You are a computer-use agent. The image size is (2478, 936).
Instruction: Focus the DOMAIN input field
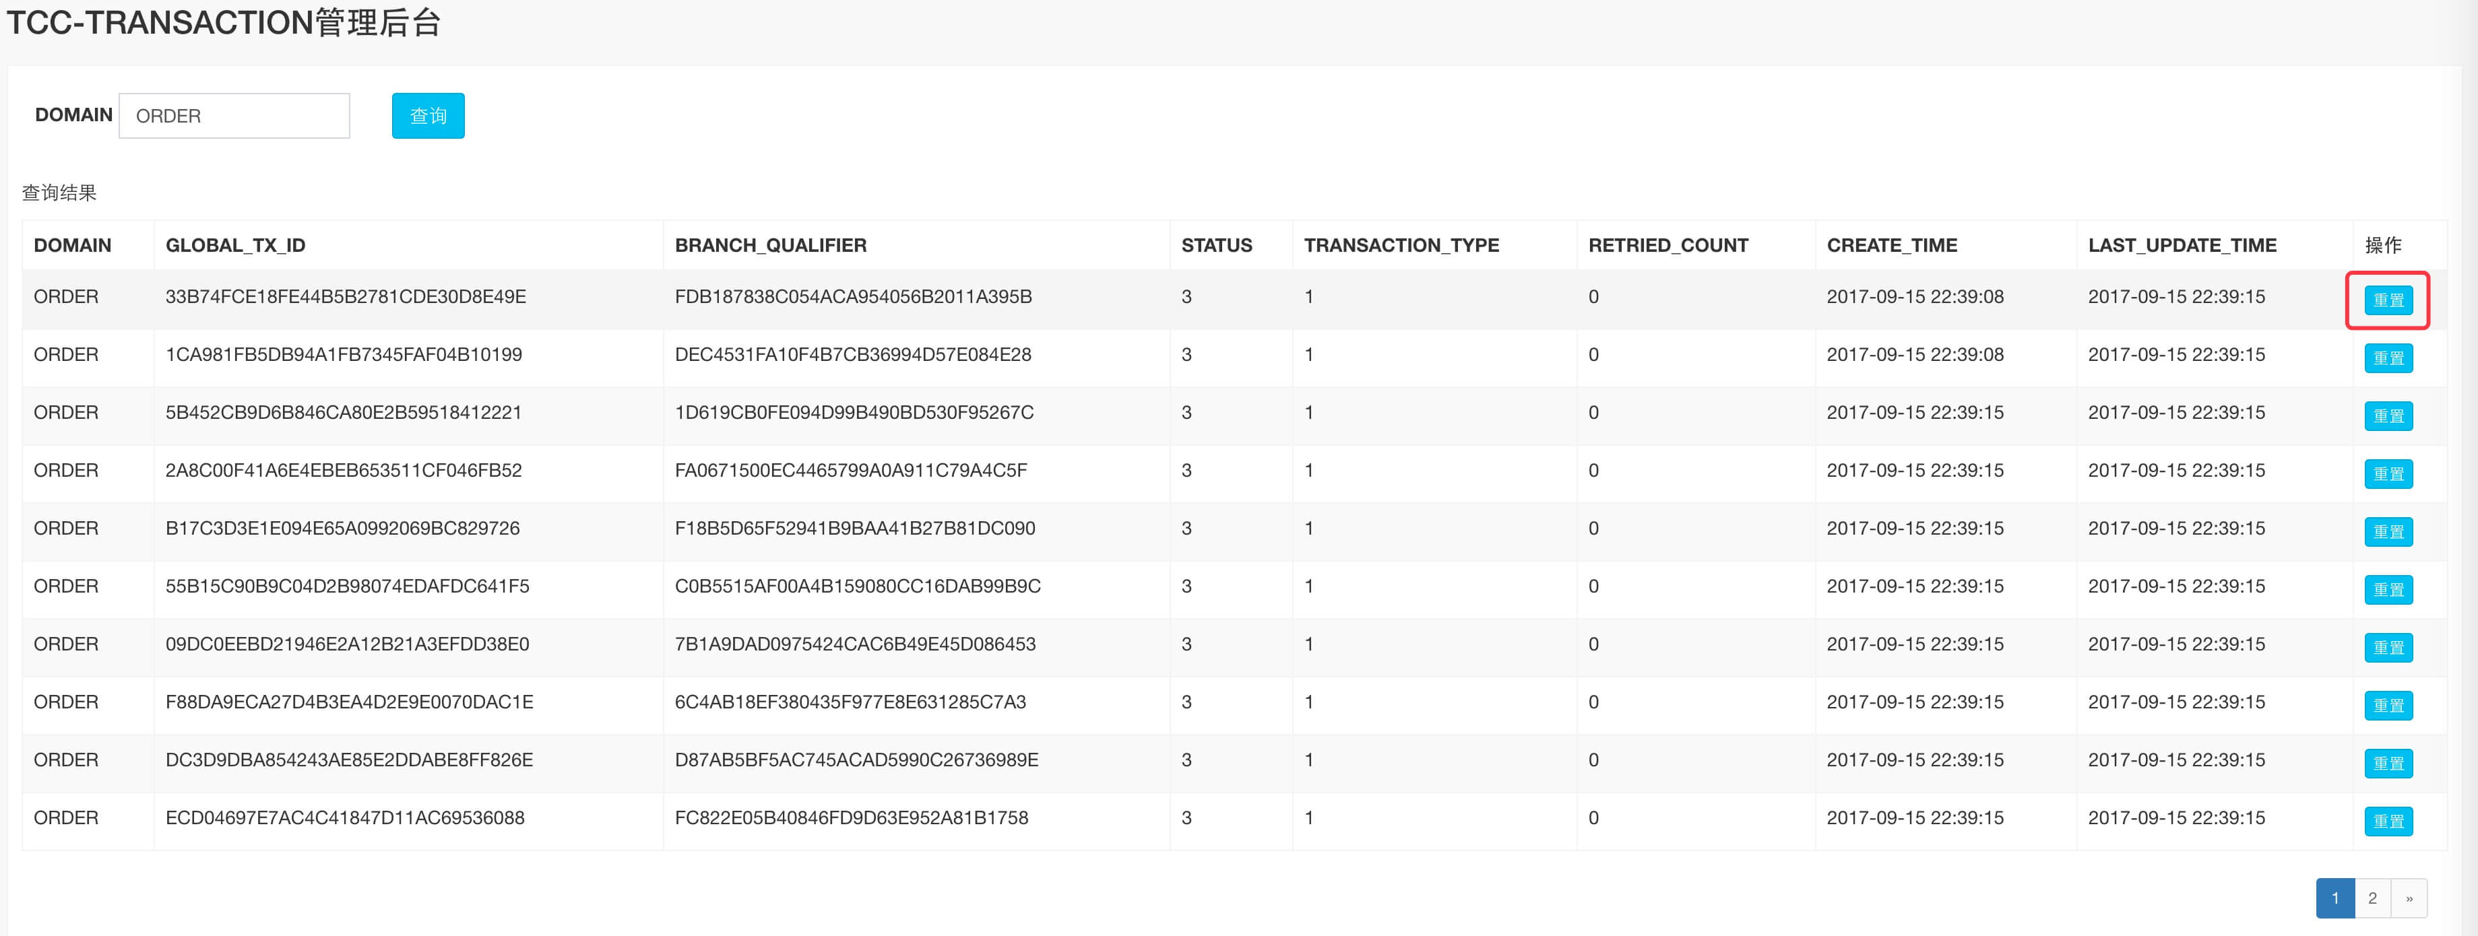point(234,115)
